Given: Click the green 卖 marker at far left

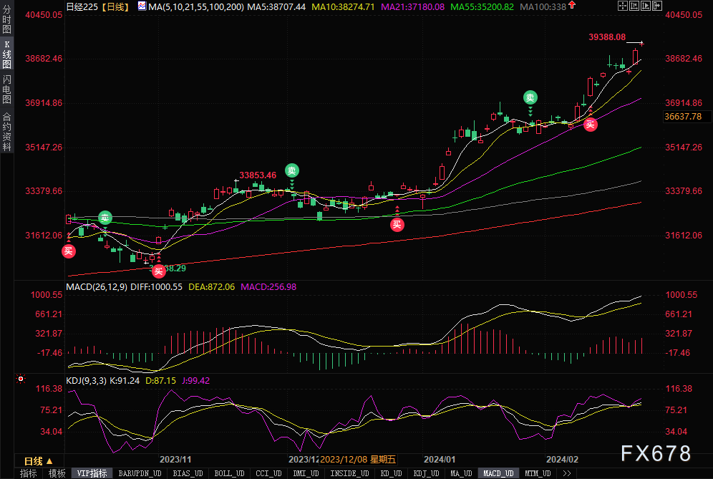Looking at the screenshot, I should pos(105,218).
